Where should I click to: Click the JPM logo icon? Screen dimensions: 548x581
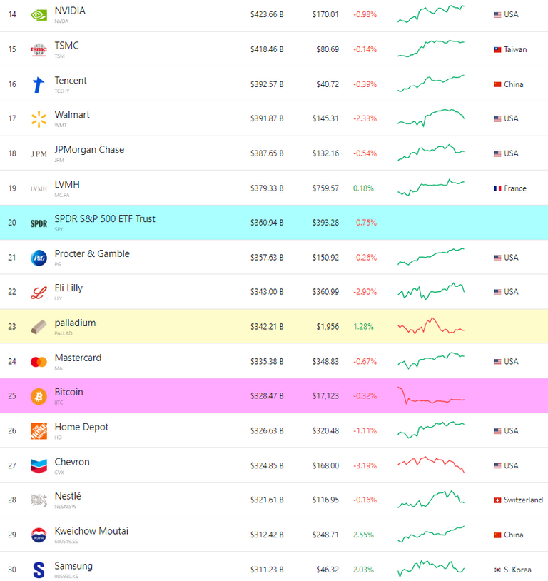pos(39,153)
